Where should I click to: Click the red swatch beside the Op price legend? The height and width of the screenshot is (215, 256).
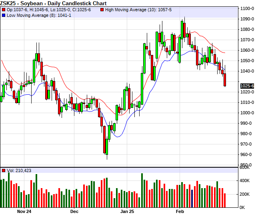(4, 9)
